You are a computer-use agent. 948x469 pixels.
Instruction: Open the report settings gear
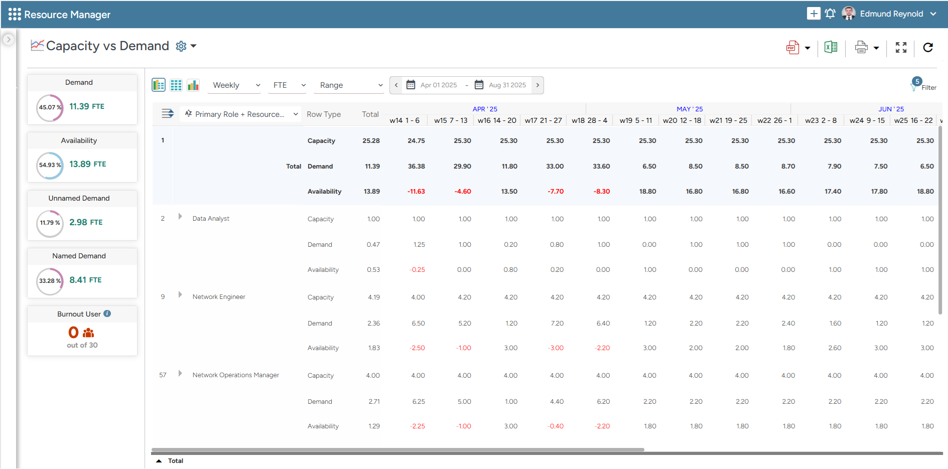[181, 47]
